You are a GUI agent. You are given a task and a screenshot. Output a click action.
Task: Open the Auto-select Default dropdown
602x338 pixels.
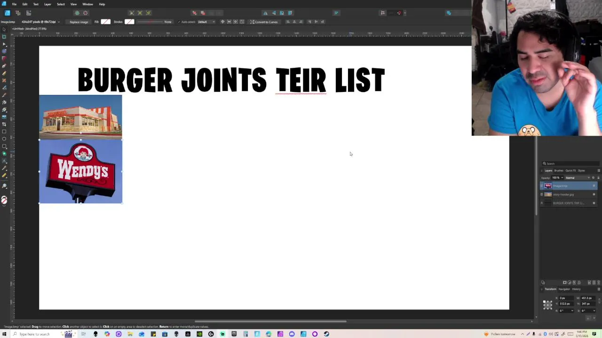206,22
